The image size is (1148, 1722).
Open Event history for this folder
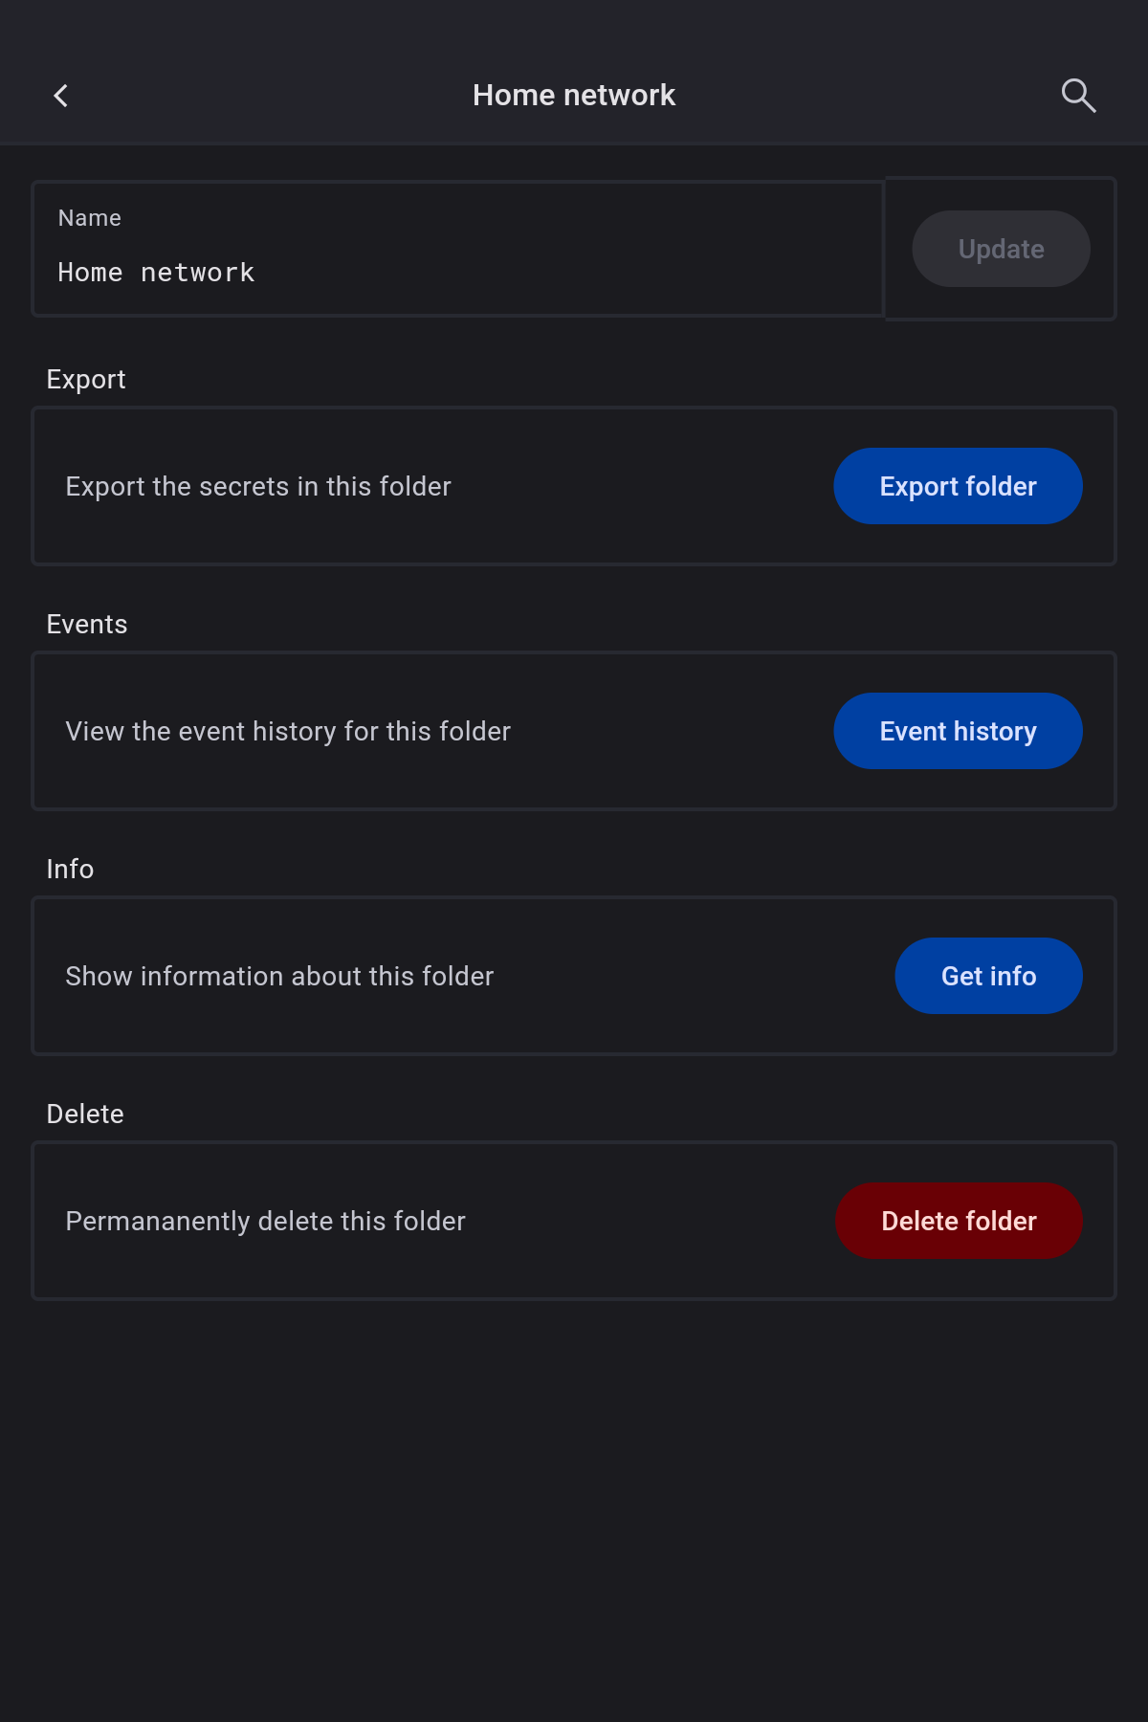point(958,731)
